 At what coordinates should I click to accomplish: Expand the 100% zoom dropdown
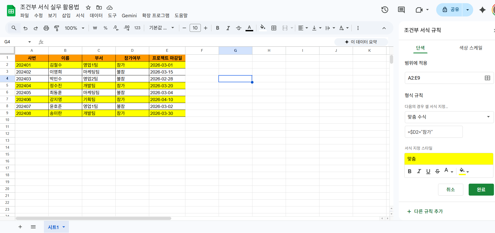[74, 28]
